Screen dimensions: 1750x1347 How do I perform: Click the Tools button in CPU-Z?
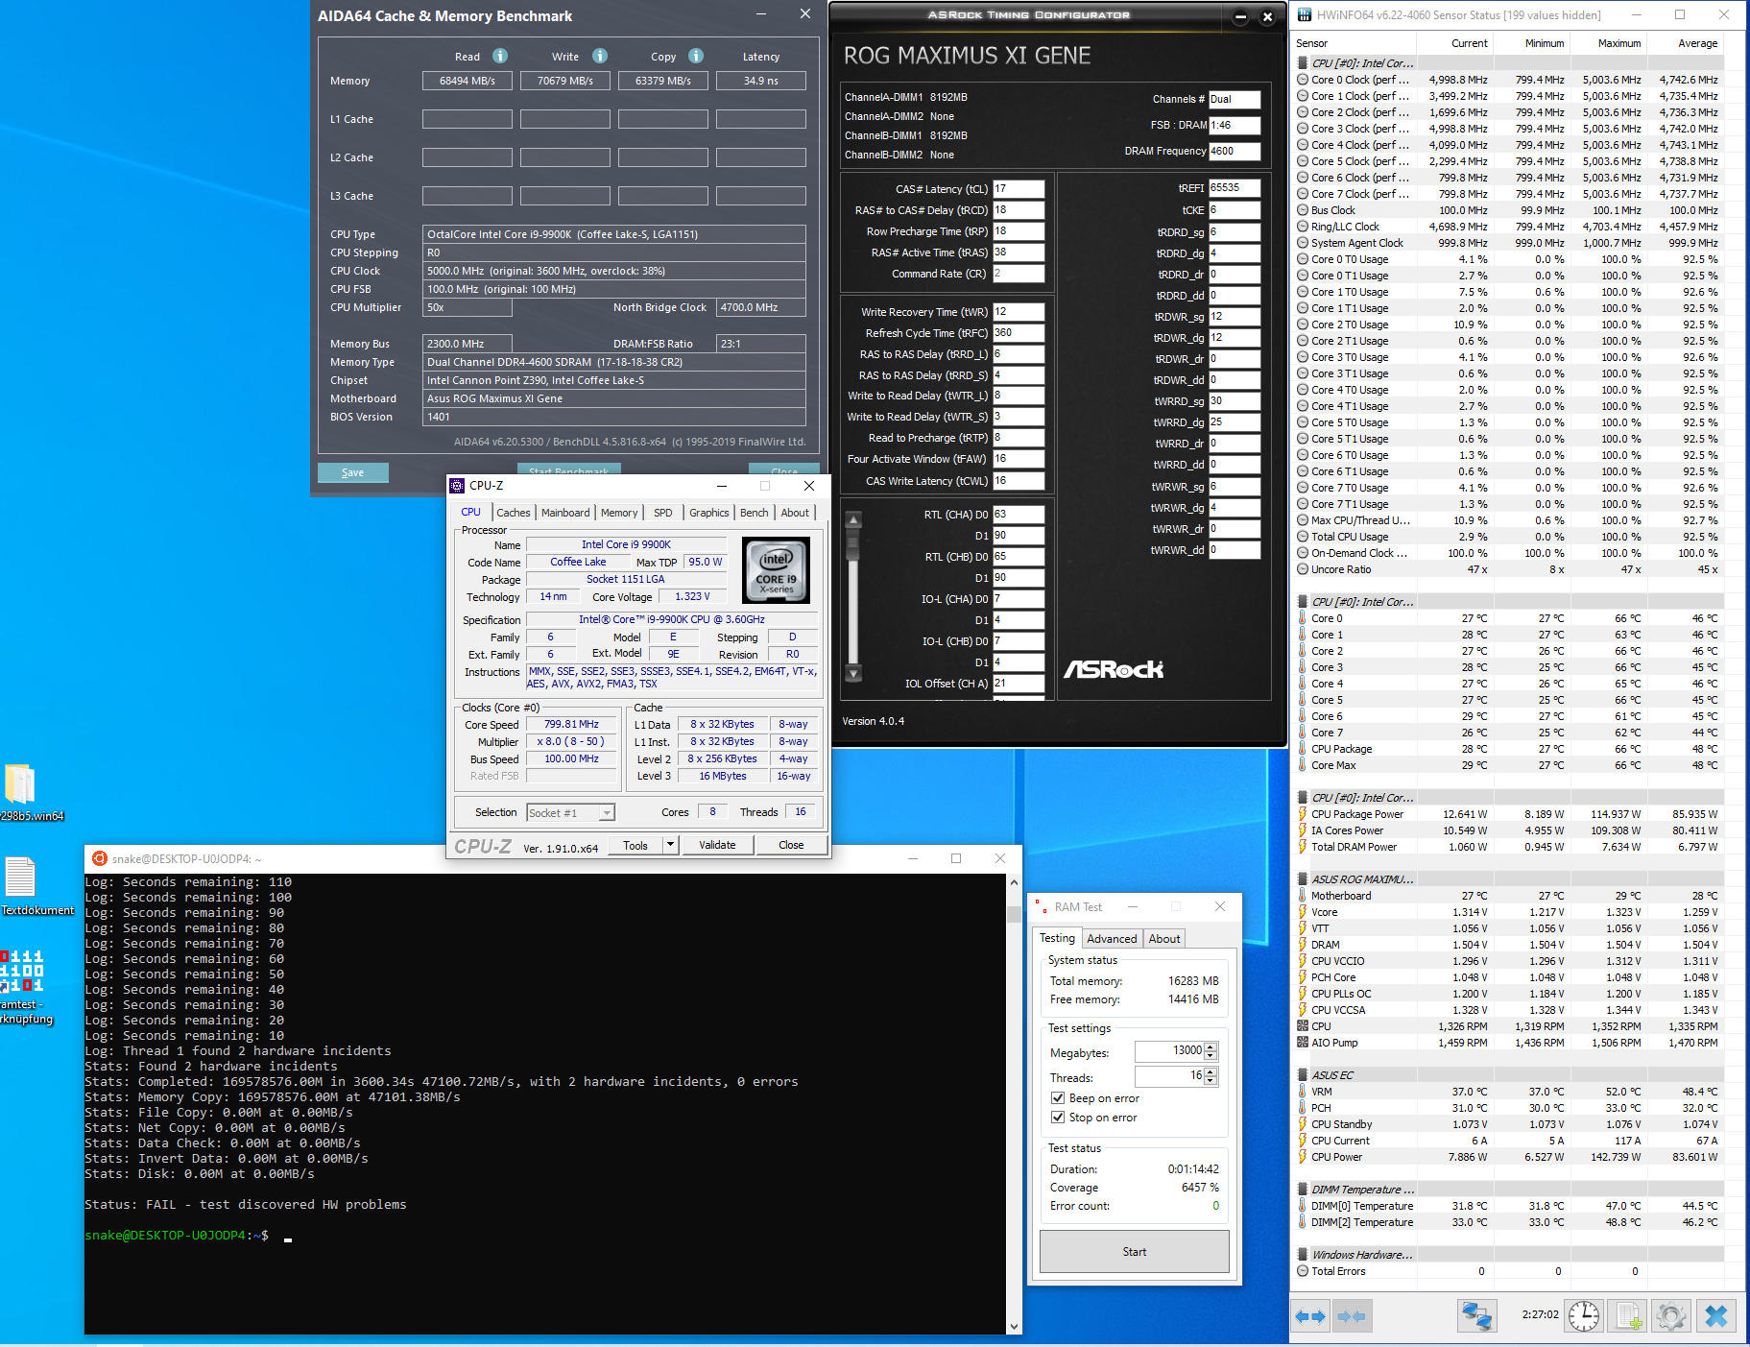point(635,845)
